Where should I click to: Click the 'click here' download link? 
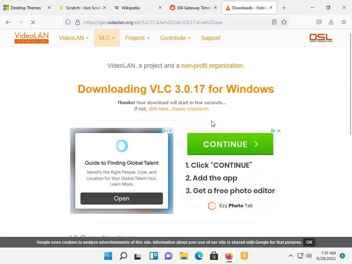tap(158, 109)
